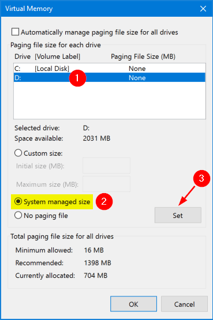
Task: Click the Minimum allowed 16 MB value
Action: [x=94, y=250]
